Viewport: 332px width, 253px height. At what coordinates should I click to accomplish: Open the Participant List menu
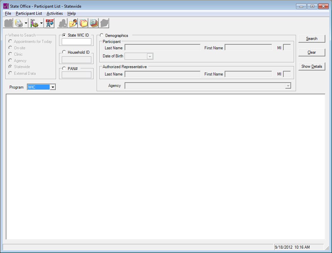(29, 13)
